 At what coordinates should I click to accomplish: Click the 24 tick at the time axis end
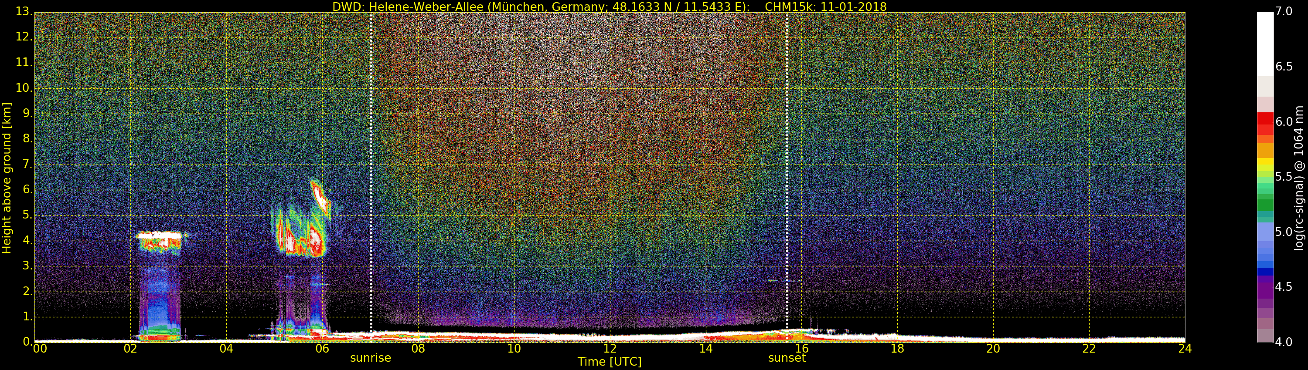(1185, 349)
